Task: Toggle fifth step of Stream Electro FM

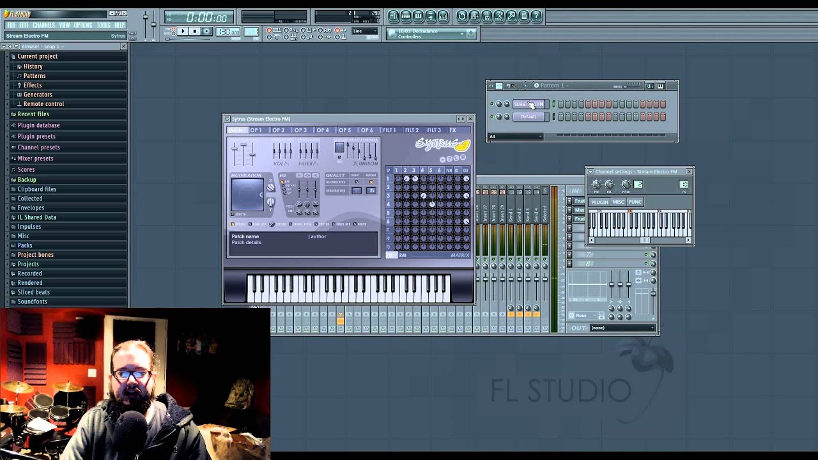Action: [589, 104]
